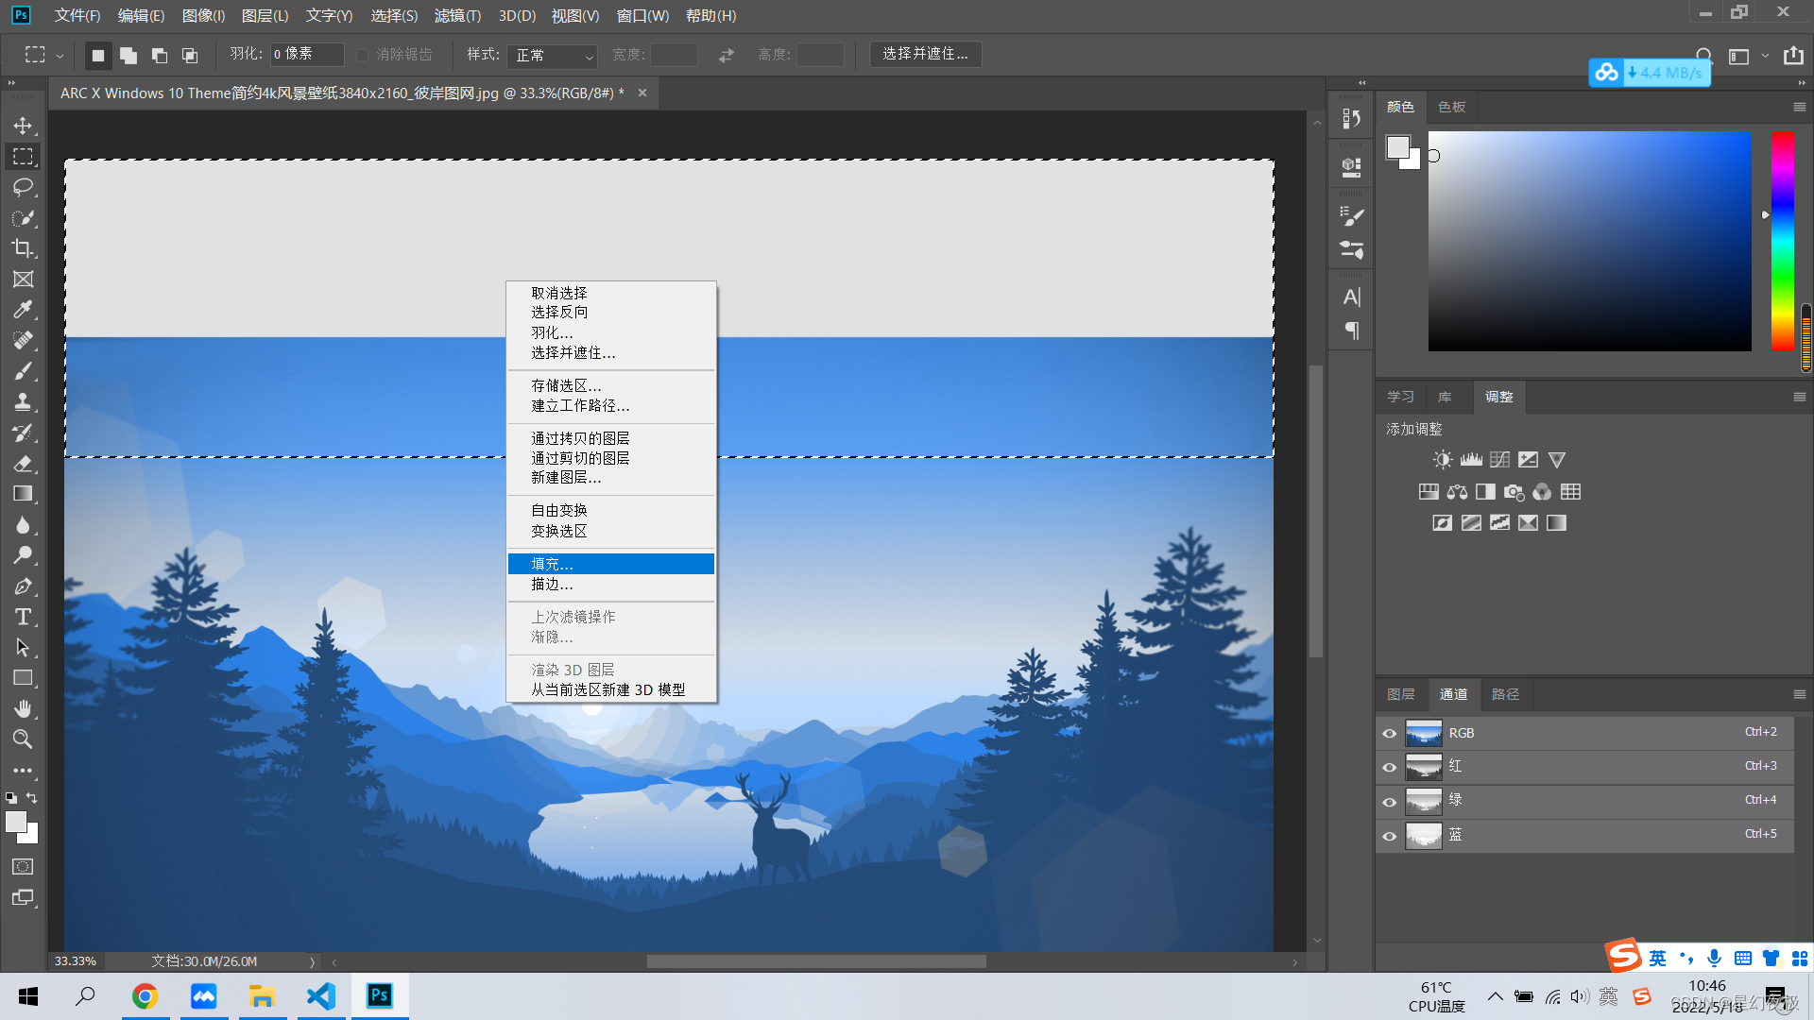Image resolution: width=1814 pixels, height=1020 pixels.
Task: Open the 滤镜(T) menu
Action: coord(457,16)
